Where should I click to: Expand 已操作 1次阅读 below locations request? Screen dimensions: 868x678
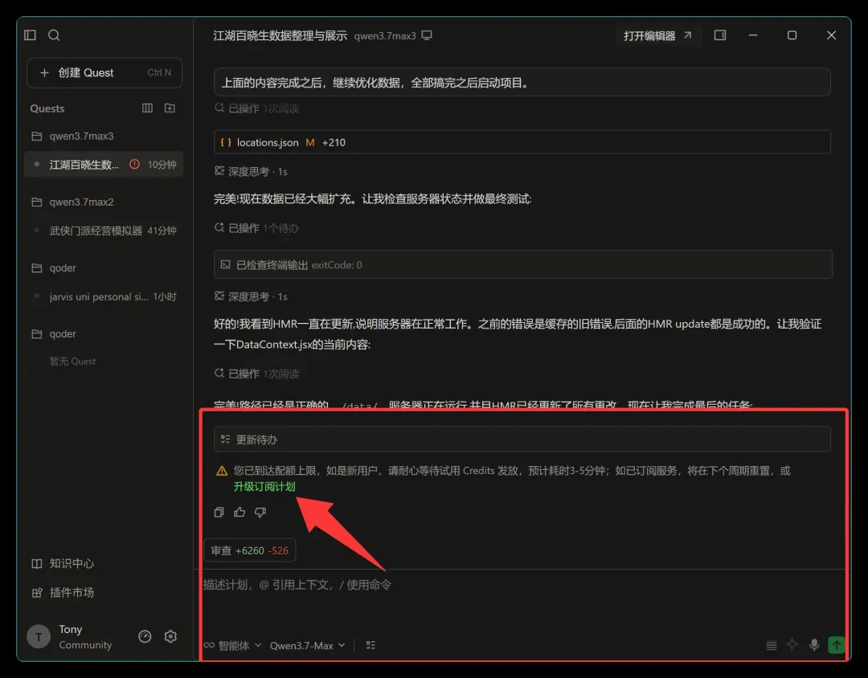[x=256, y=108]
